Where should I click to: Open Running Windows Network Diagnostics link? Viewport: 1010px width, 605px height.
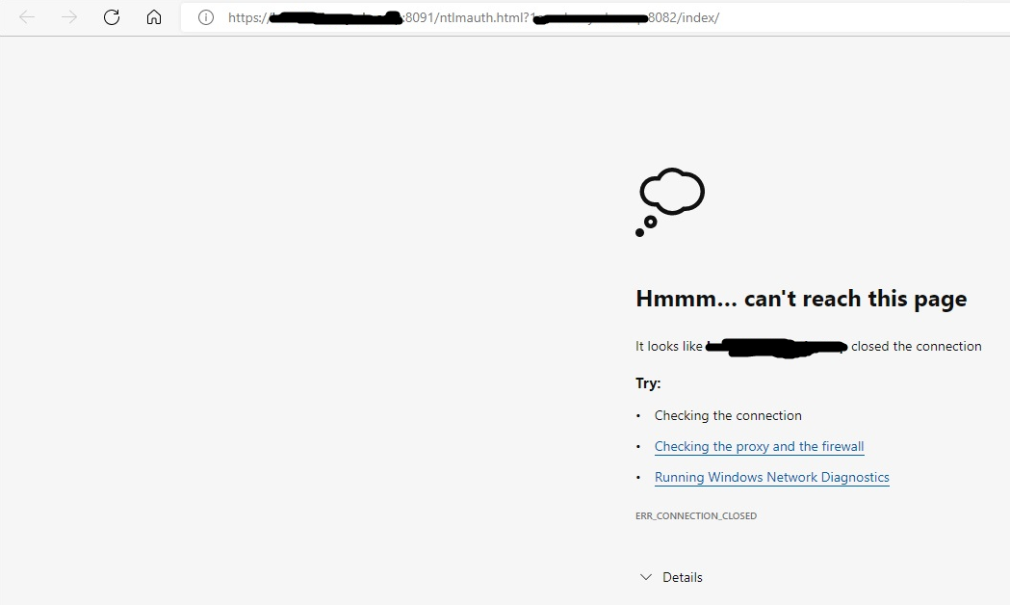(771, 478)
